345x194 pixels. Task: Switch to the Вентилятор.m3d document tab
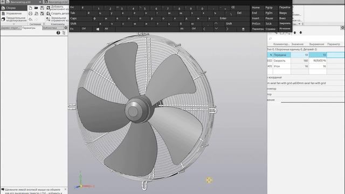click(56, 2)
